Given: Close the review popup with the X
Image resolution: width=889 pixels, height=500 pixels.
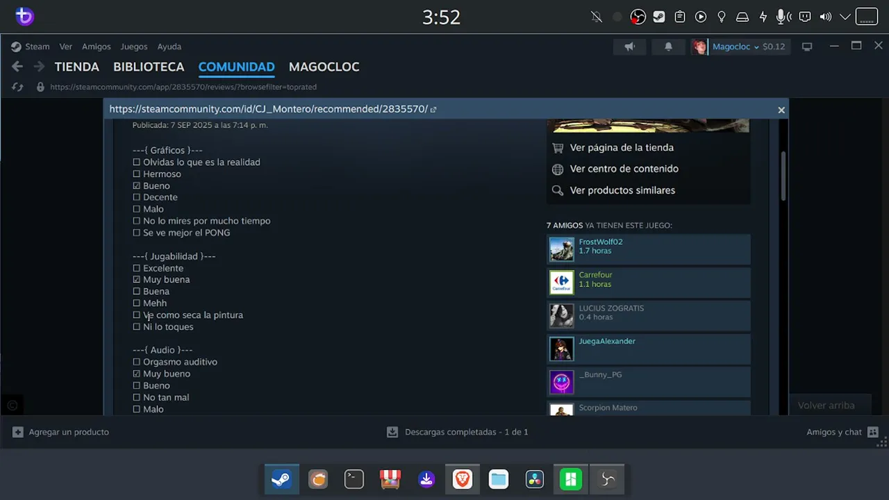Looking at the screenshot, I should (781, 110).
